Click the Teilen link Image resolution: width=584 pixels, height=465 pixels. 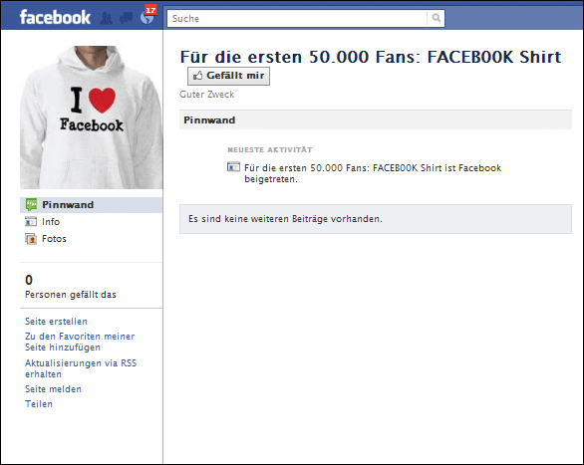click(39, 404)
